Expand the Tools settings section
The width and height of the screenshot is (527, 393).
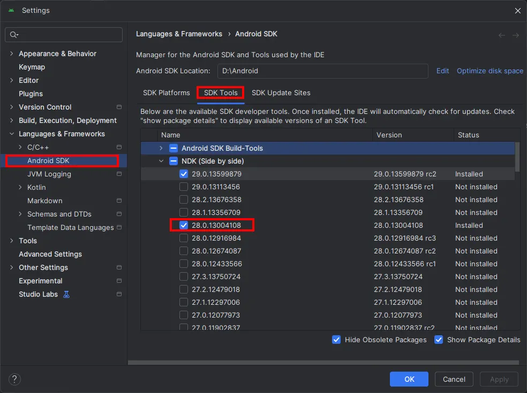coord(12,241)
